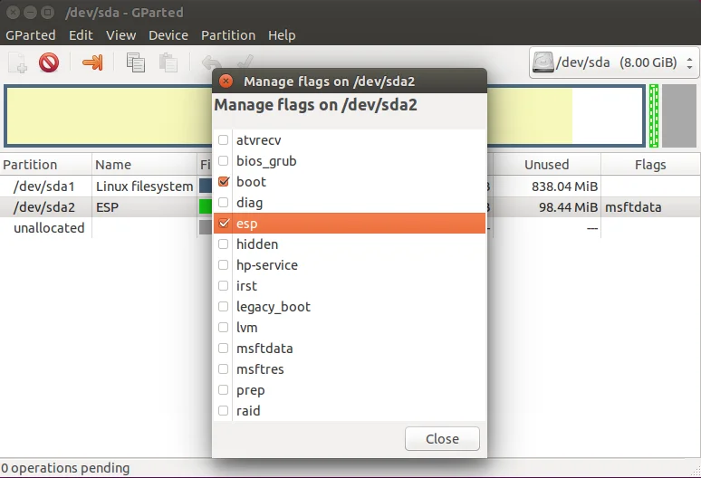
Task: Click the blue sda1 filesystem color swatch
Action: (x=206, y=186)
